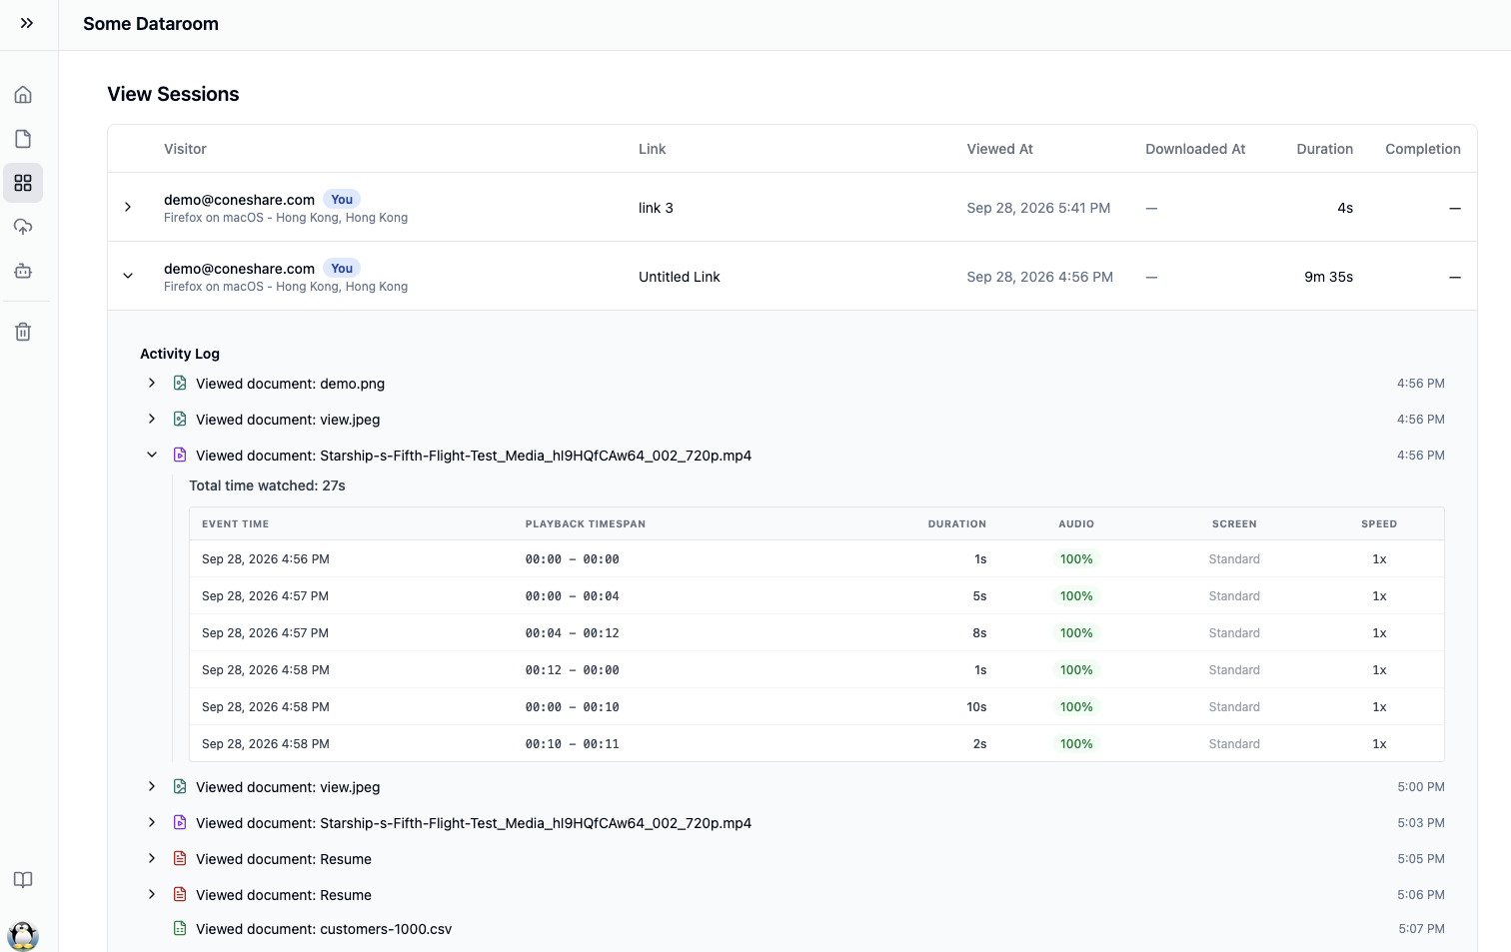This screenshot has height=952, width=1511.
Task: Expand the Resume entry from 5:05 PM
Action: (x=152, y=859)
